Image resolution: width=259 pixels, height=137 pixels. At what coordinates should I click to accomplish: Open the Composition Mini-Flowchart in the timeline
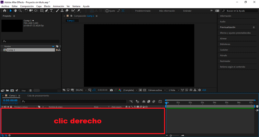coord(131,102)
